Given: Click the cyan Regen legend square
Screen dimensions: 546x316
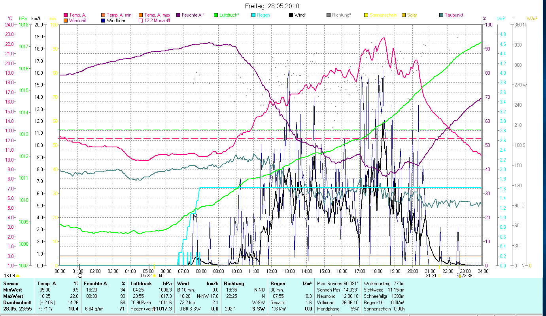Looking at the screenshot, I should click(253, 15).
